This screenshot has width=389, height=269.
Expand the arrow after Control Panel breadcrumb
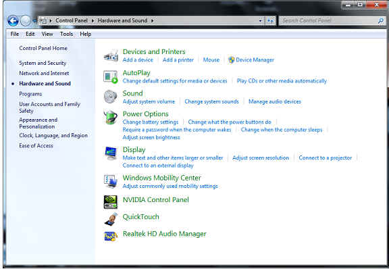[93, 21]
